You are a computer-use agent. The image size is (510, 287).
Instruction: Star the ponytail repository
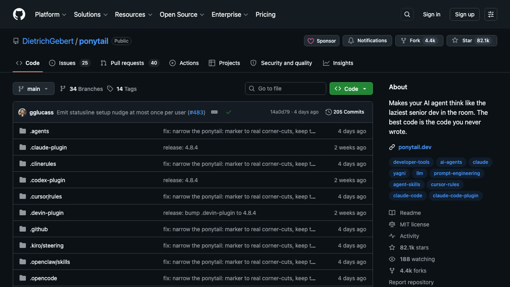[472, 41]
